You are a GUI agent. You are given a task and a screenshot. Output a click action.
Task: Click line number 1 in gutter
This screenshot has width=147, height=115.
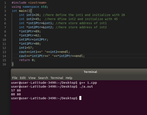click(x=5, y=3)
